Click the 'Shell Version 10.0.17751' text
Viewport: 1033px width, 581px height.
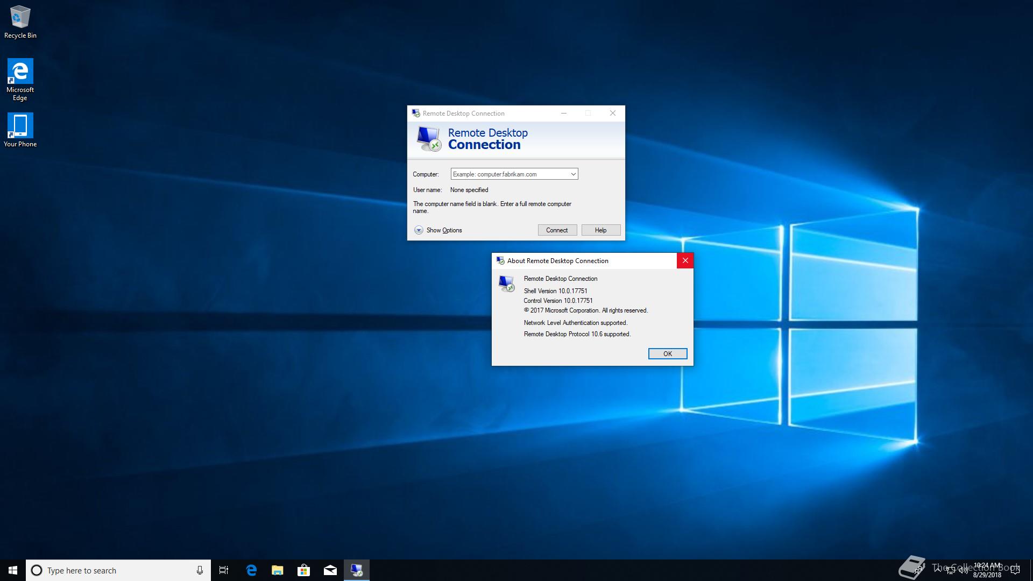(556, 291)
